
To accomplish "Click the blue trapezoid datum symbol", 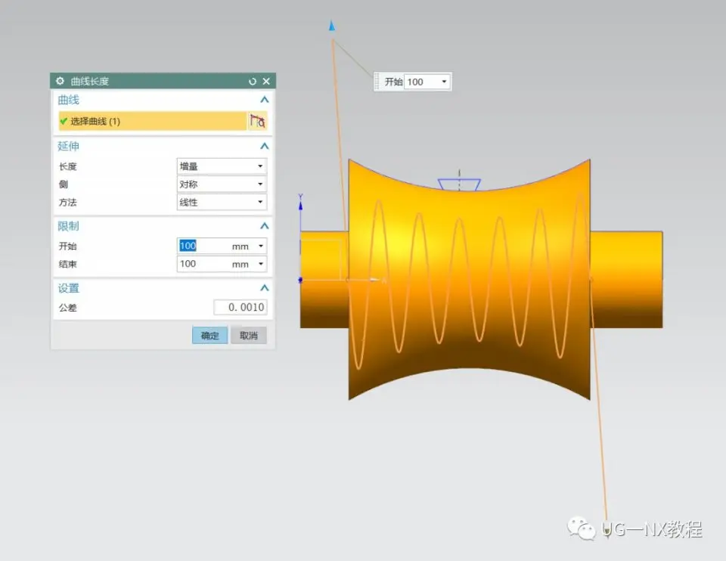I will (x=459, y=184).
